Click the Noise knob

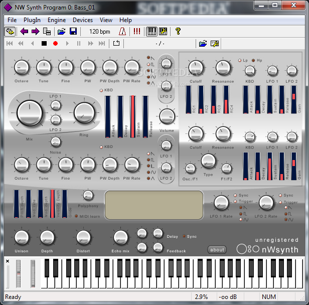tap(55, 142)
